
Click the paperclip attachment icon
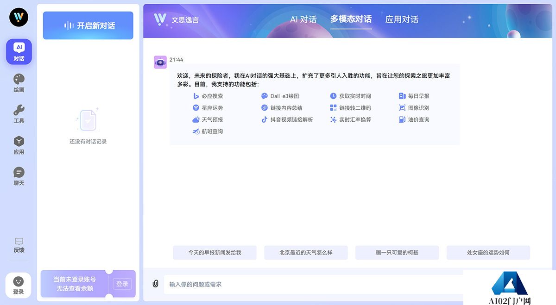[156, 284]
